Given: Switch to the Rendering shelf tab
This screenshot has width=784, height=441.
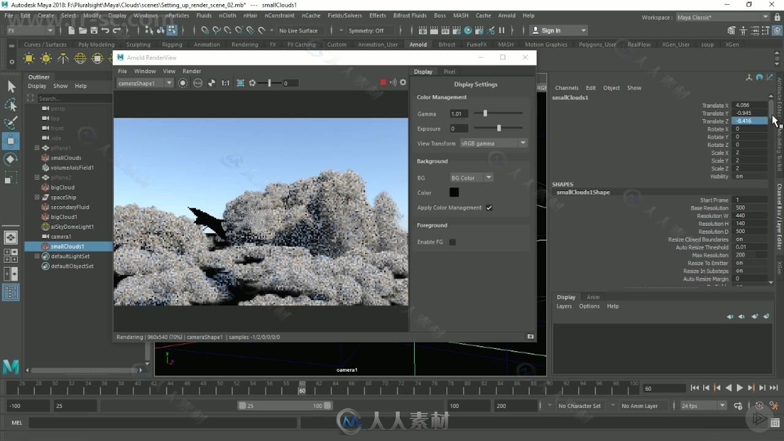Looking at the screenshot, I should click(x=244, y=45).
